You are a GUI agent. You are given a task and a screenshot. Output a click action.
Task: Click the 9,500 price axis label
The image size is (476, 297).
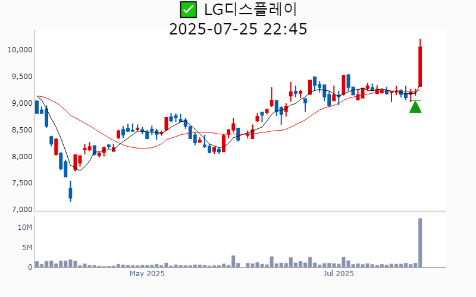pyautogui.click(x=22, y=77)
